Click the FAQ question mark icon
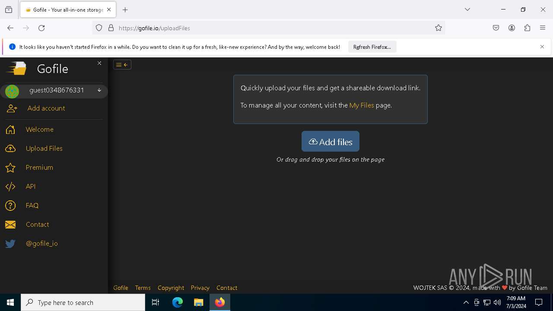 (10, 206)
